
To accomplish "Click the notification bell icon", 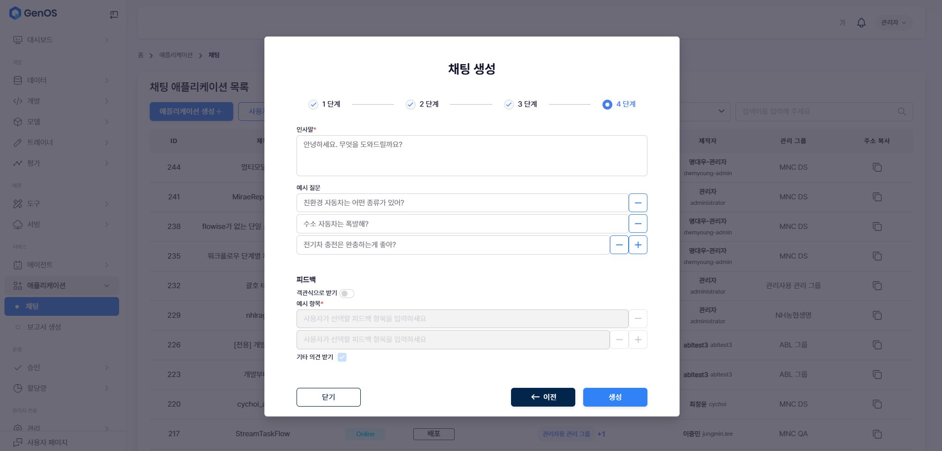I will tap(861, 23).
